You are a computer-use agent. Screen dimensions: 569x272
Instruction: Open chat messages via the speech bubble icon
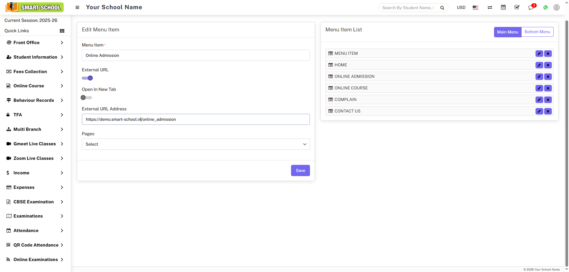[x=531, y=7]
